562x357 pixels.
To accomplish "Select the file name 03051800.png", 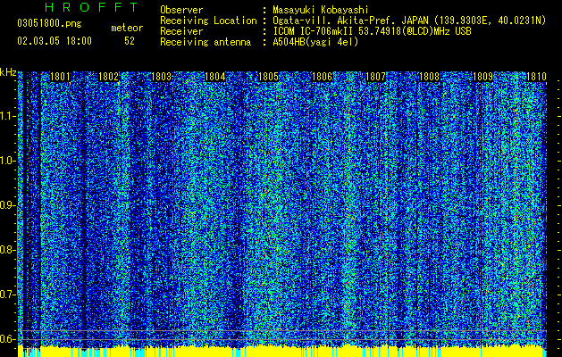I will click(49, 23).
